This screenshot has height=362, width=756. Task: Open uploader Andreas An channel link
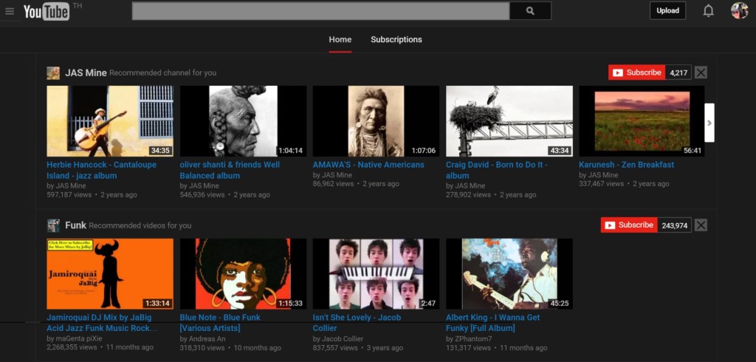(207, 338)
